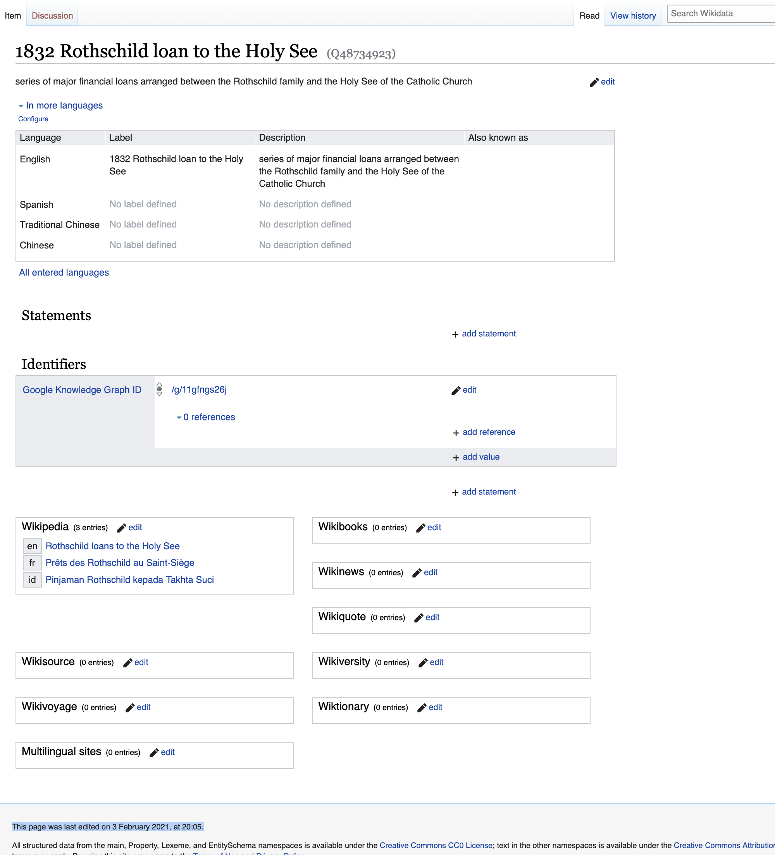
Task: Click the pencil icon beside the item description
Action: pos(594,82)
